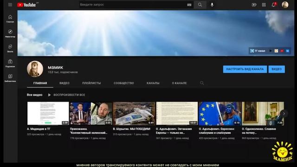The image size is (297, 167).
Task: Open Евросоюз слабоумие video thumbnail
Action: 220,113
